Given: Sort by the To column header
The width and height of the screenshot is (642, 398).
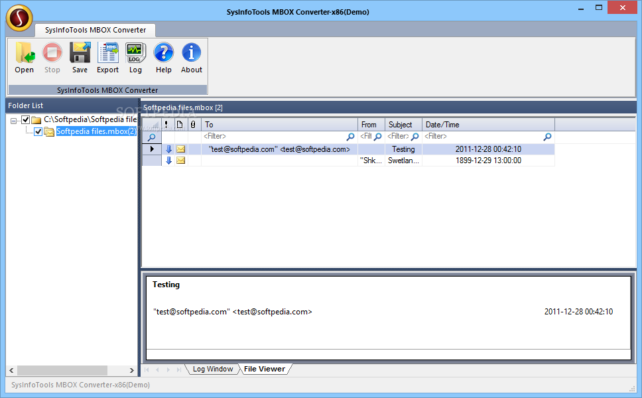Looking at the screenshot, I should pyautogui.click(x=280, y=125).
